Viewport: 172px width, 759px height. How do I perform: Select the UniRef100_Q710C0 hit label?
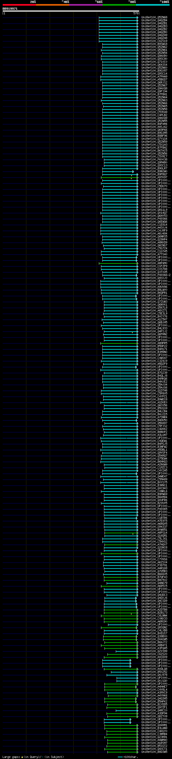pyautogui.click(x=154, y=62)
